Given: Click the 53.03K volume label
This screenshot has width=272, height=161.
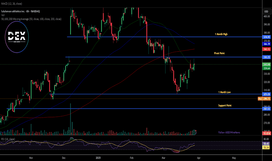Looking at the screenshot, I should coord(267,133).
